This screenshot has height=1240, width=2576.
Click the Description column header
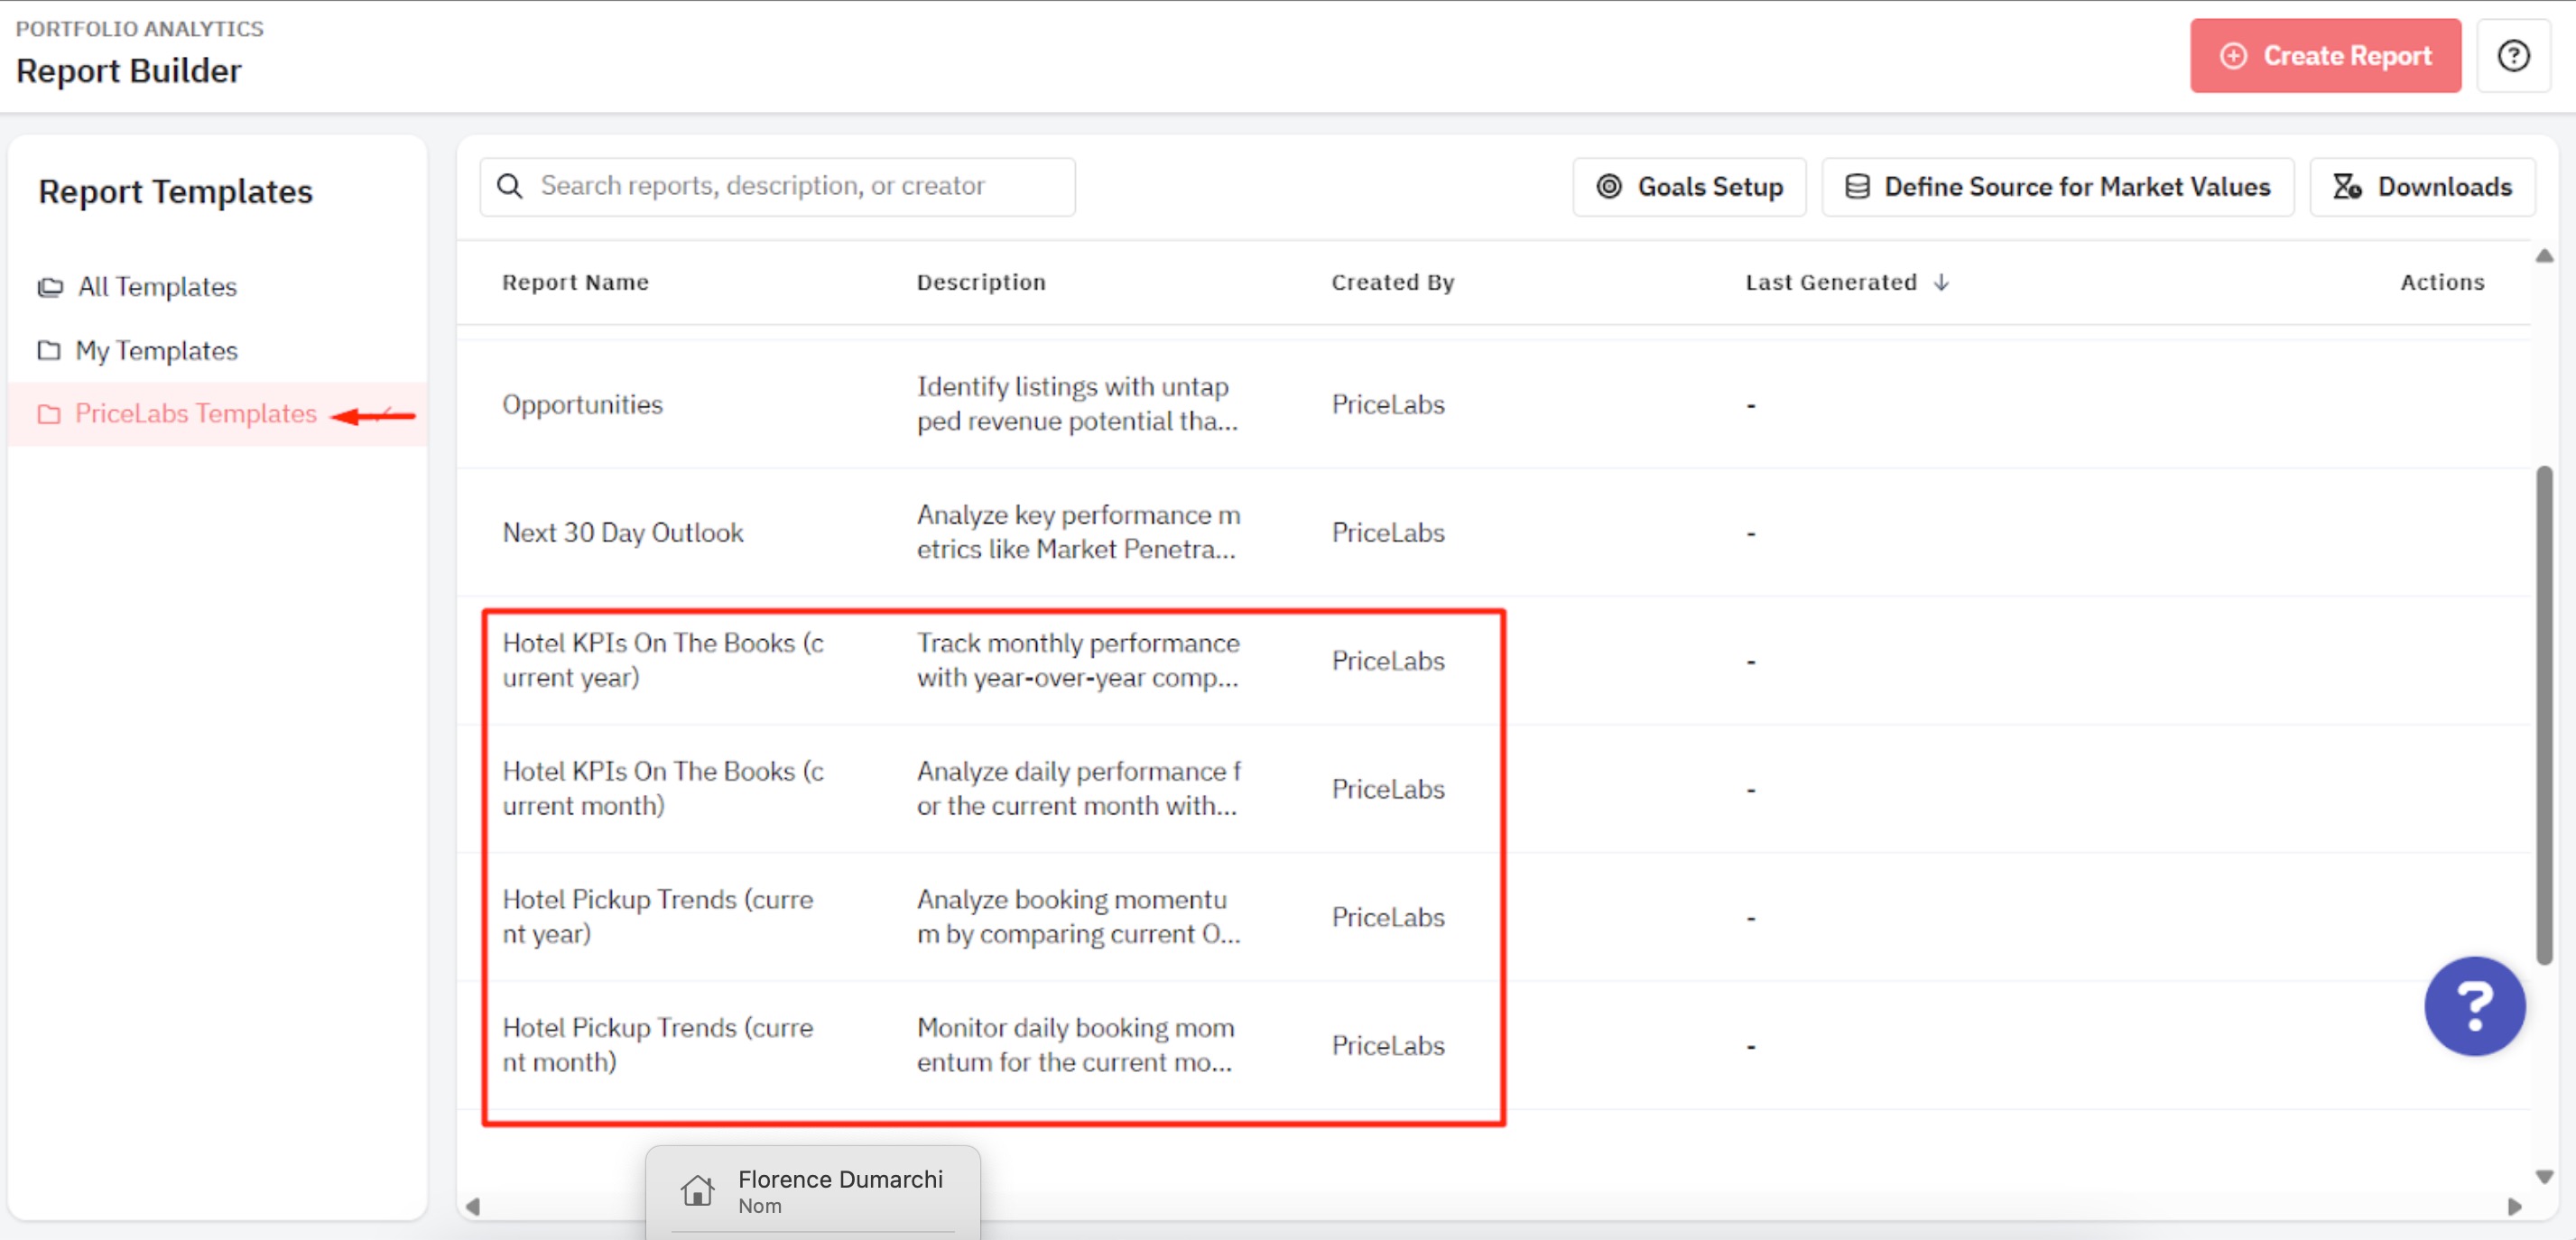(981, 283)
